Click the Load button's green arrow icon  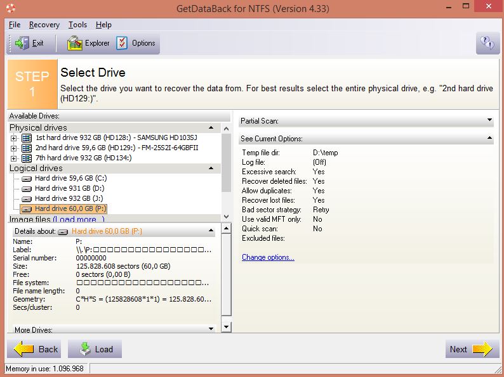point(86,349)
